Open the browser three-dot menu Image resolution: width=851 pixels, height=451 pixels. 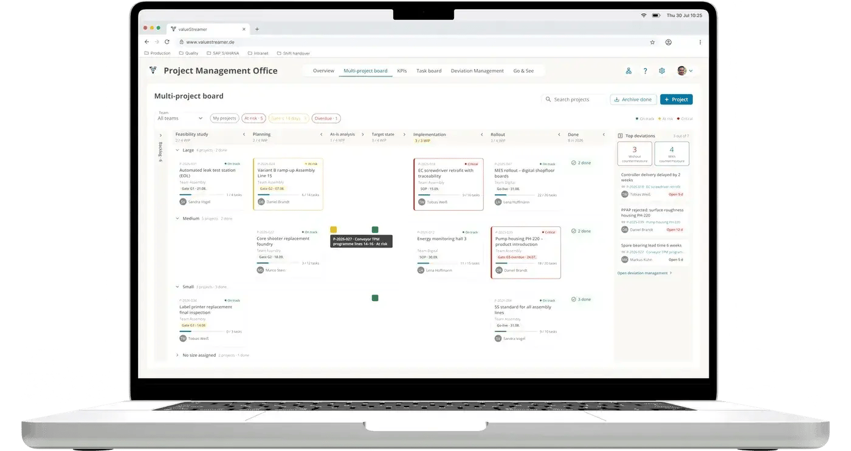[x=700, y=42]
